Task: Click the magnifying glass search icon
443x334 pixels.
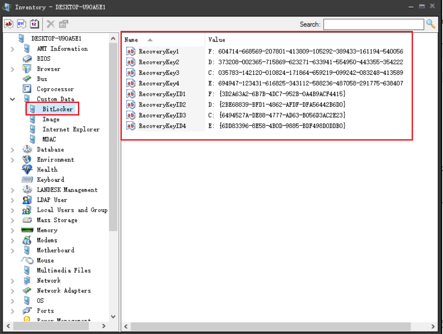Action: pyautogui.click(x=430, y=24)
